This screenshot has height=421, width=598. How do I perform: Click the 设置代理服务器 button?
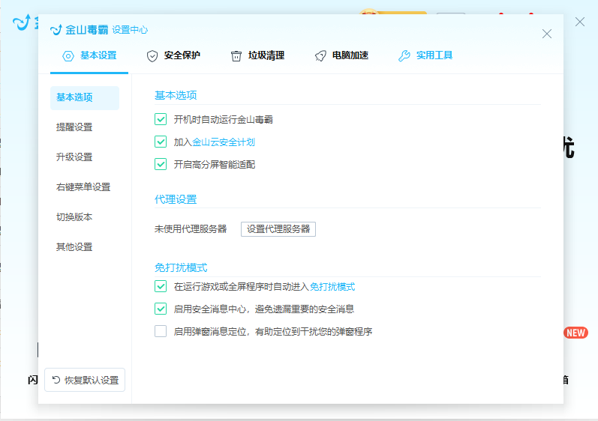coord(278,229)
